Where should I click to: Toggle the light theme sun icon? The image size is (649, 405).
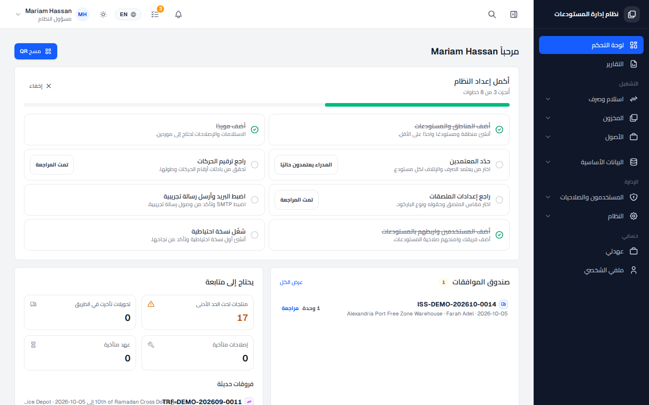pos(103,14)
